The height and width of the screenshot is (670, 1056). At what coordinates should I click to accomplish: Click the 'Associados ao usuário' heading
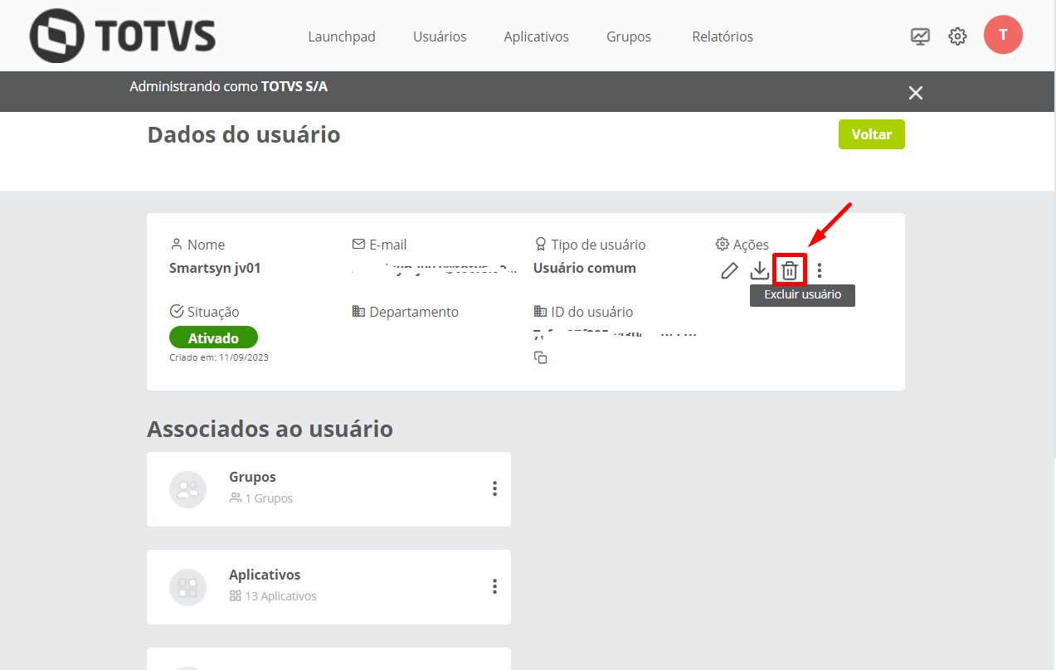coord(270,429)
